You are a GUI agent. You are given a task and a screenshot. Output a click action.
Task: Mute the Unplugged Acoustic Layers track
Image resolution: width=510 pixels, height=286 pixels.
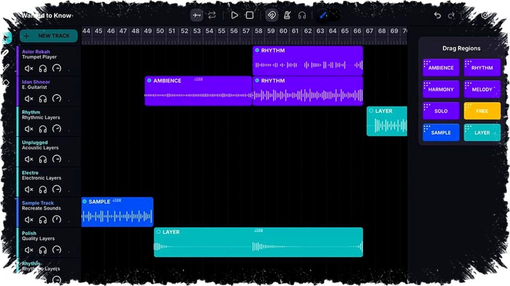coord(28,159)
